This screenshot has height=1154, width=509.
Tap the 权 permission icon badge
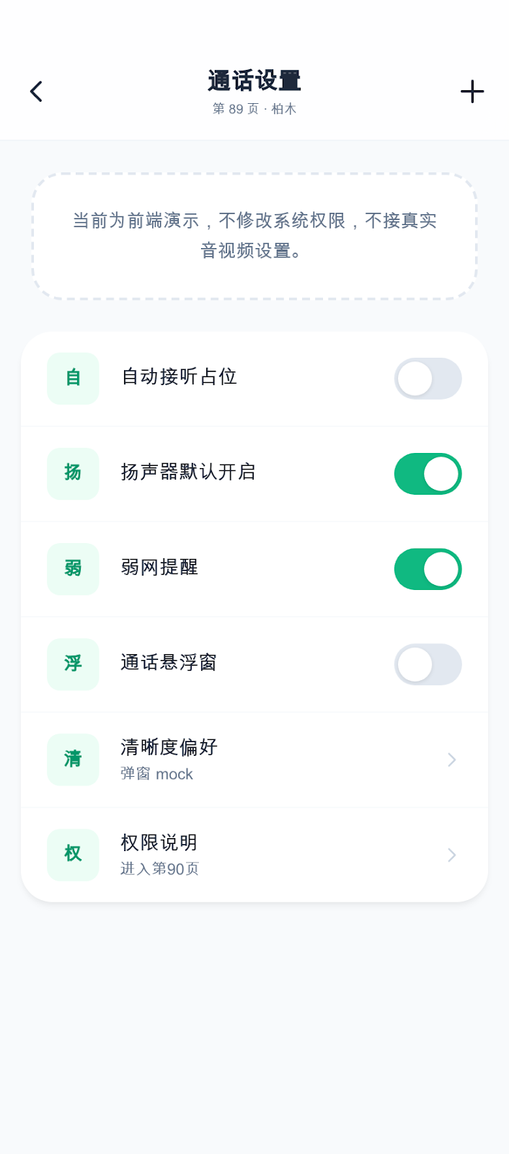coord(73,855)
